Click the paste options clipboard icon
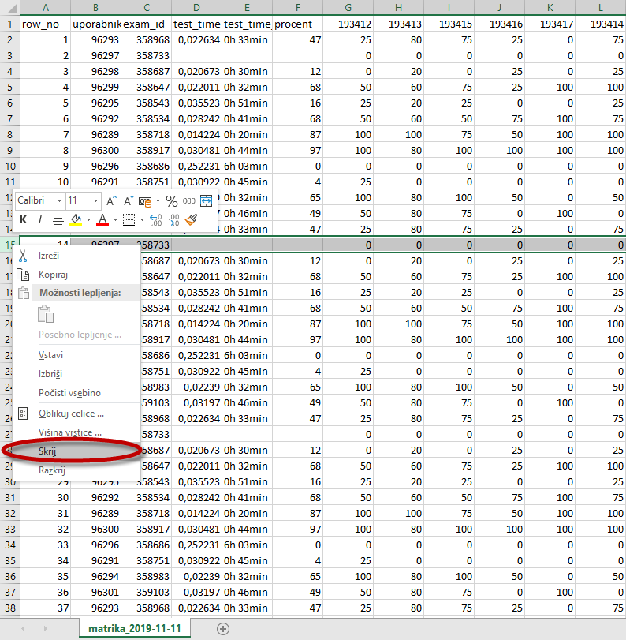Screen dimensions: 626x640 click(46, 314)
